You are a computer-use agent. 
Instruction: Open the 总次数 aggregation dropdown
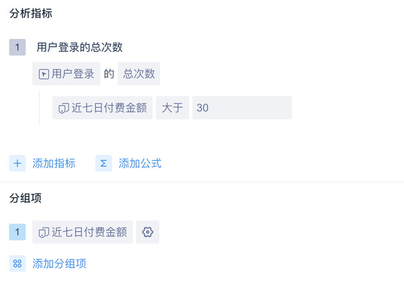pyautogui.click(x=139, y=74)
